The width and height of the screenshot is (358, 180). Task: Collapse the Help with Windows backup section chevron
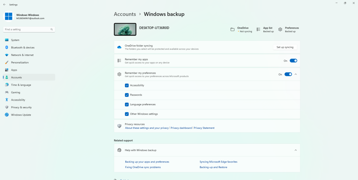point(296,150)
